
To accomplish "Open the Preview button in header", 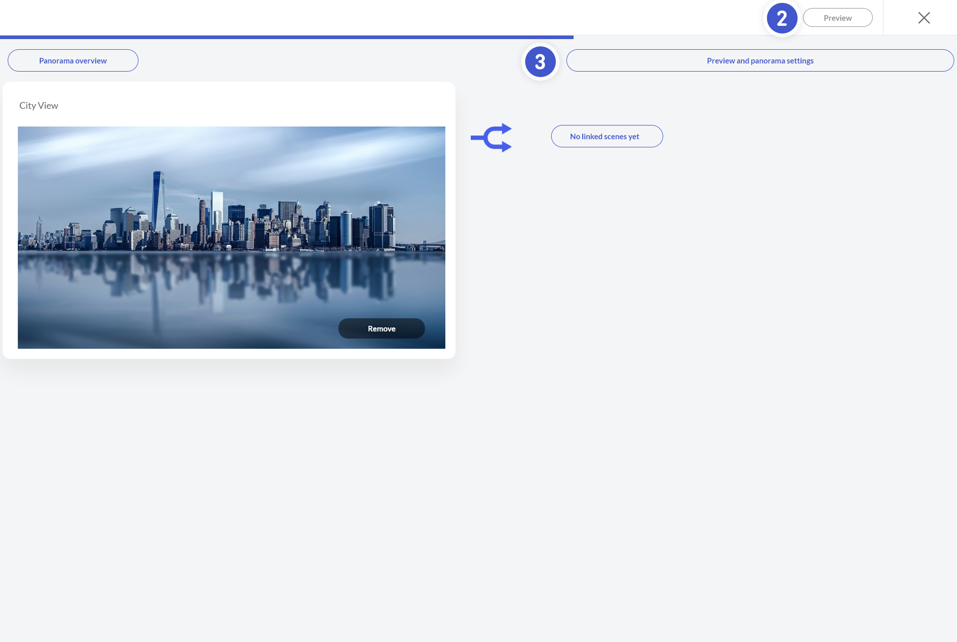I will pos(837,18).
